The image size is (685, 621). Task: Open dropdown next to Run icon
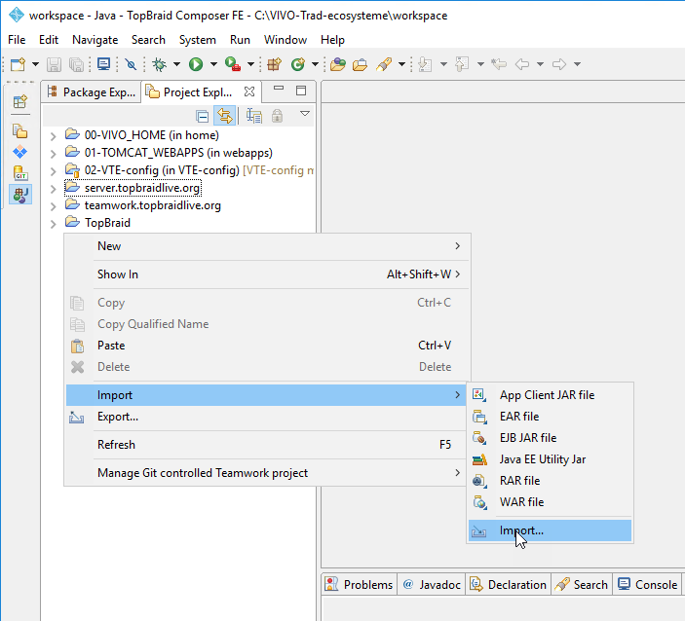pyautogui.click(x=213, y=64)
